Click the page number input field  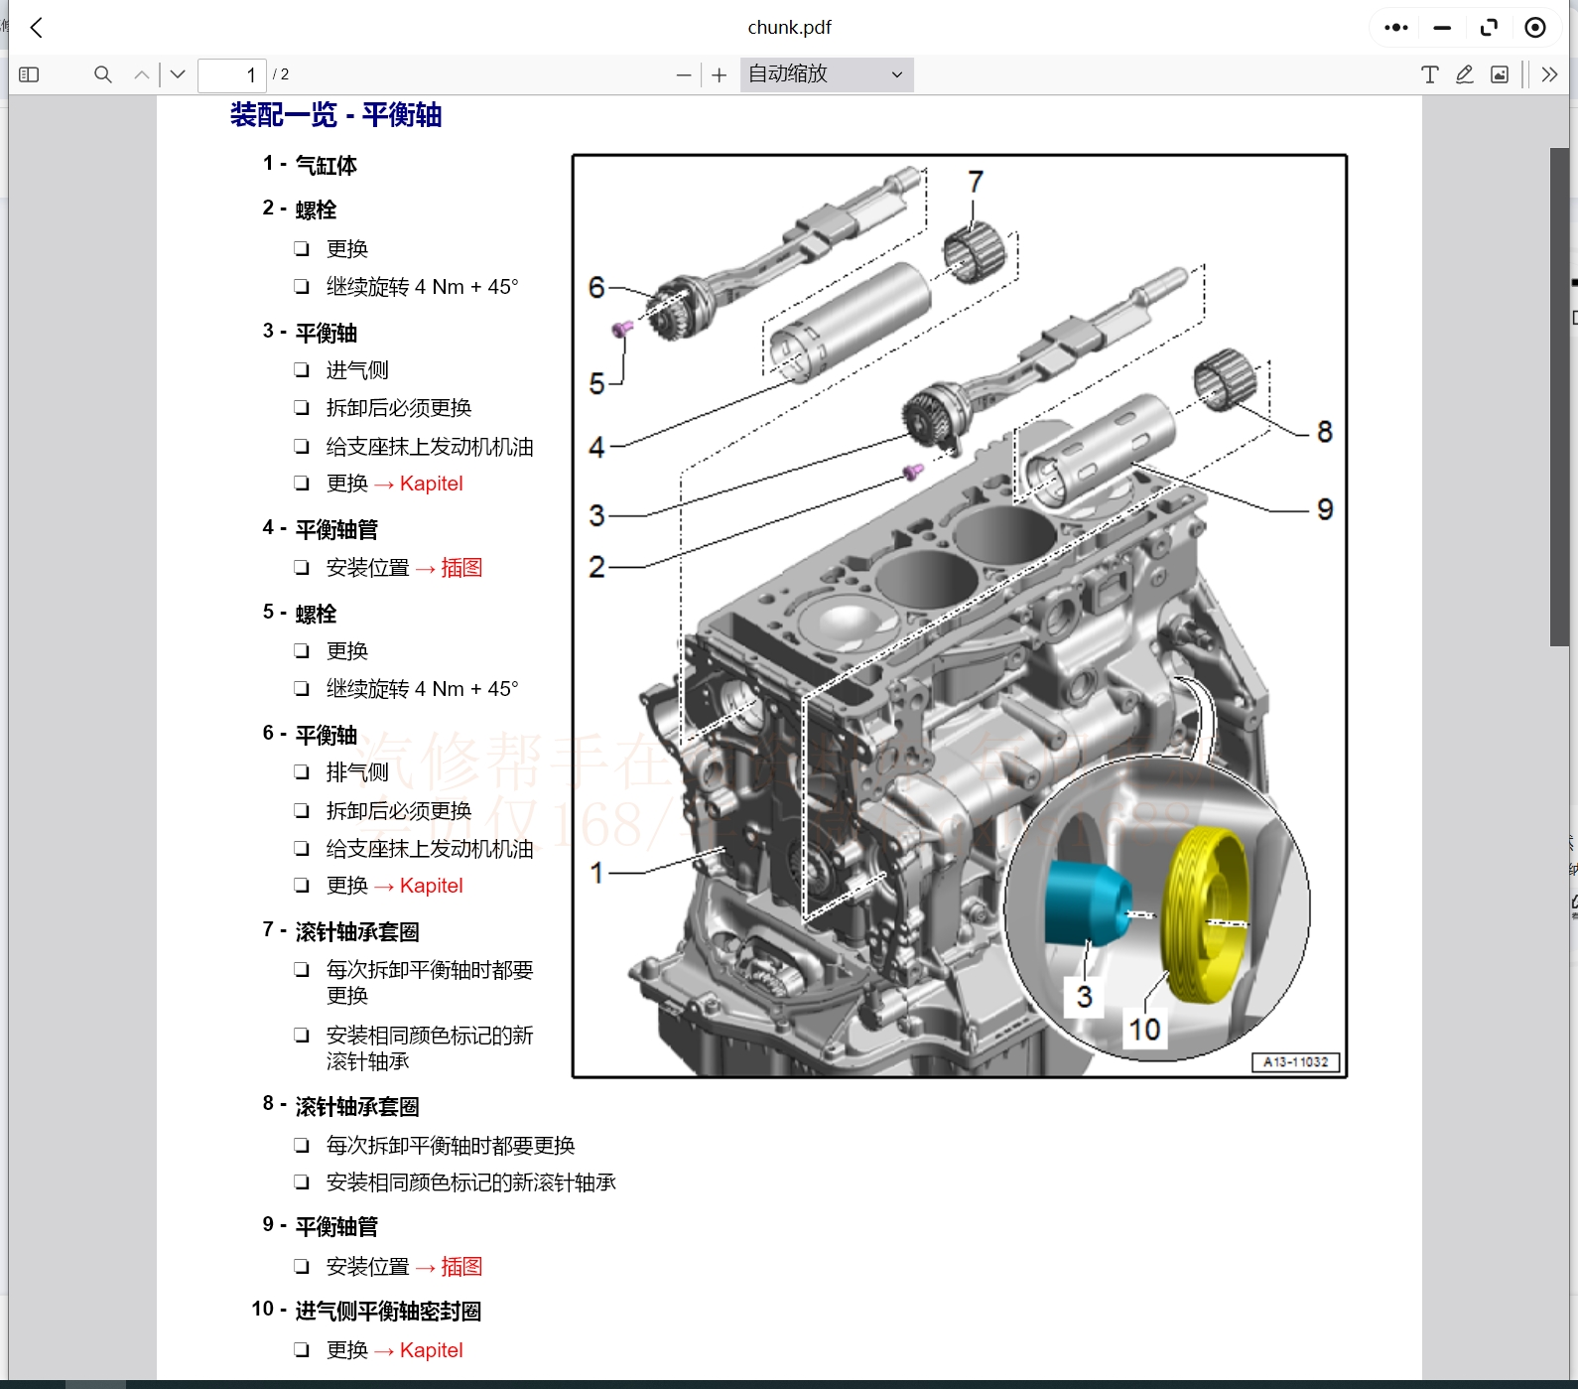click(x=232, y=75)
